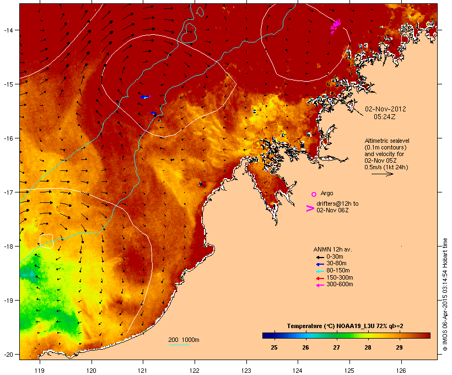Click the blue-magenta ANMN mooring marker near 15.2S

(x=145, y=97)
